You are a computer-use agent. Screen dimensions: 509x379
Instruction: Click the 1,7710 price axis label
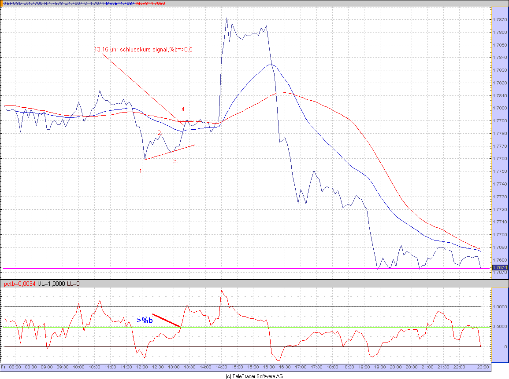click(x=500, y=222)
